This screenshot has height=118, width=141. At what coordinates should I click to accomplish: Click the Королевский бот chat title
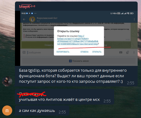click(47, 18)
